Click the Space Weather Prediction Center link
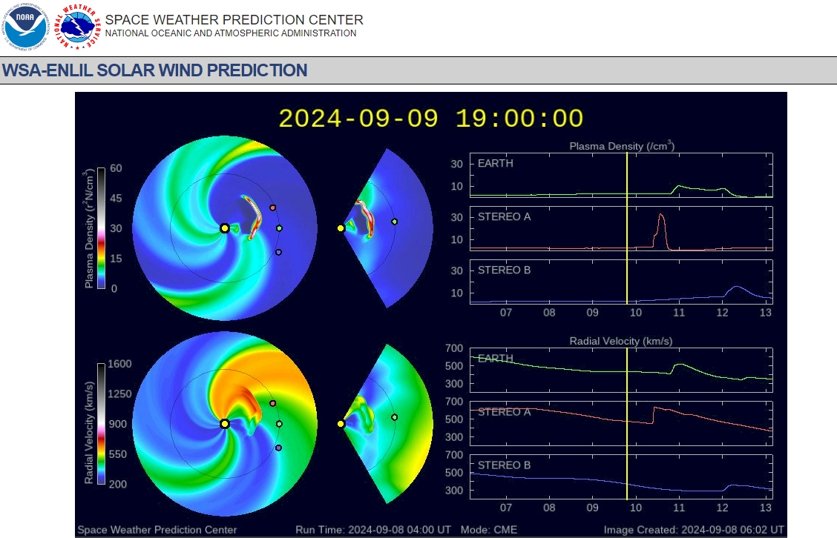The image size is (837, 538). 157,530
